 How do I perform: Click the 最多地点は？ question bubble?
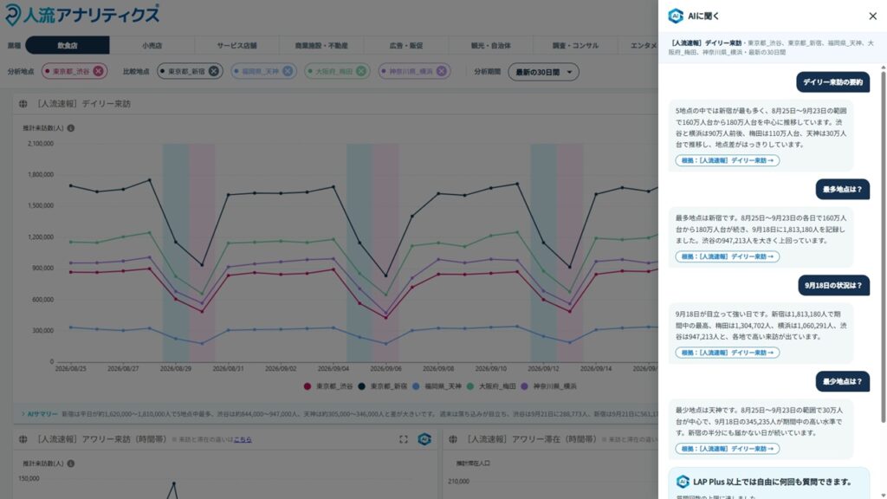coord(842,190)
